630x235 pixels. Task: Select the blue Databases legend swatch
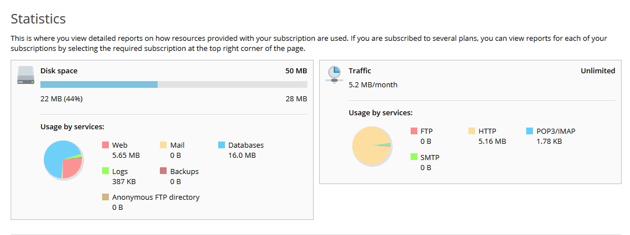[x=222, y=145]
